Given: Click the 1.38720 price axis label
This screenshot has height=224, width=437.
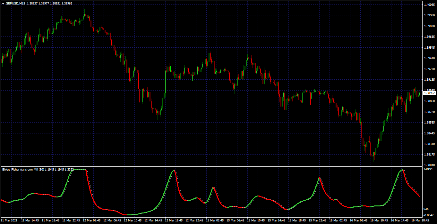Looking at the screenshot, I should (429, 112).
